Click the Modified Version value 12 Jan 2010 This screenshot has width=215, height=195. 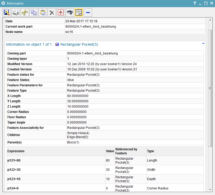pos(102,64)
